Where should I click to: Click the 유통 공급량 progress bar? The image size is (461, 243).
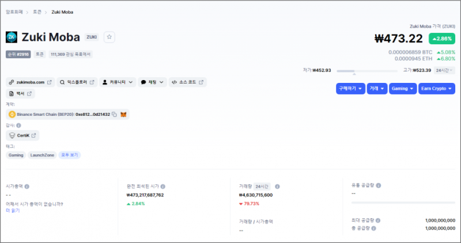point(403,203)
